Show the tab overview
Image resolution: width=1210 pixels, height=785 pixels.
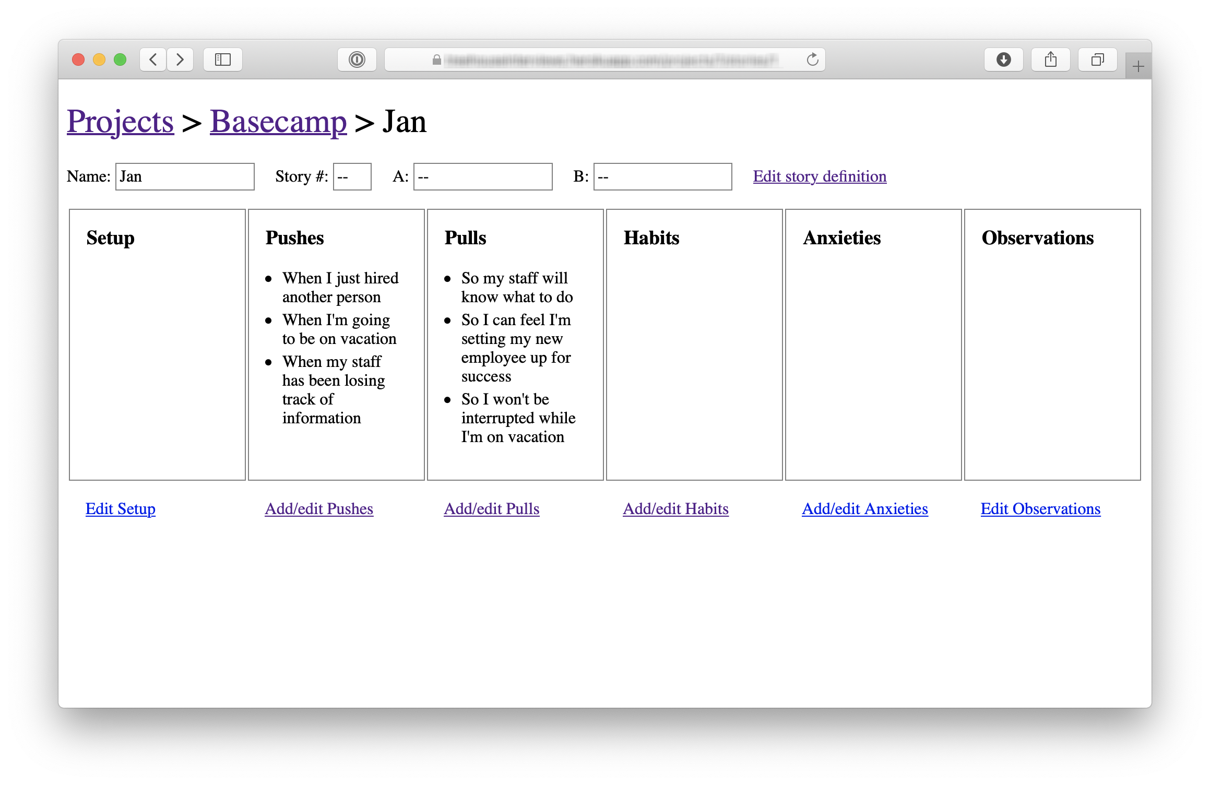(x=1097, y=60)
